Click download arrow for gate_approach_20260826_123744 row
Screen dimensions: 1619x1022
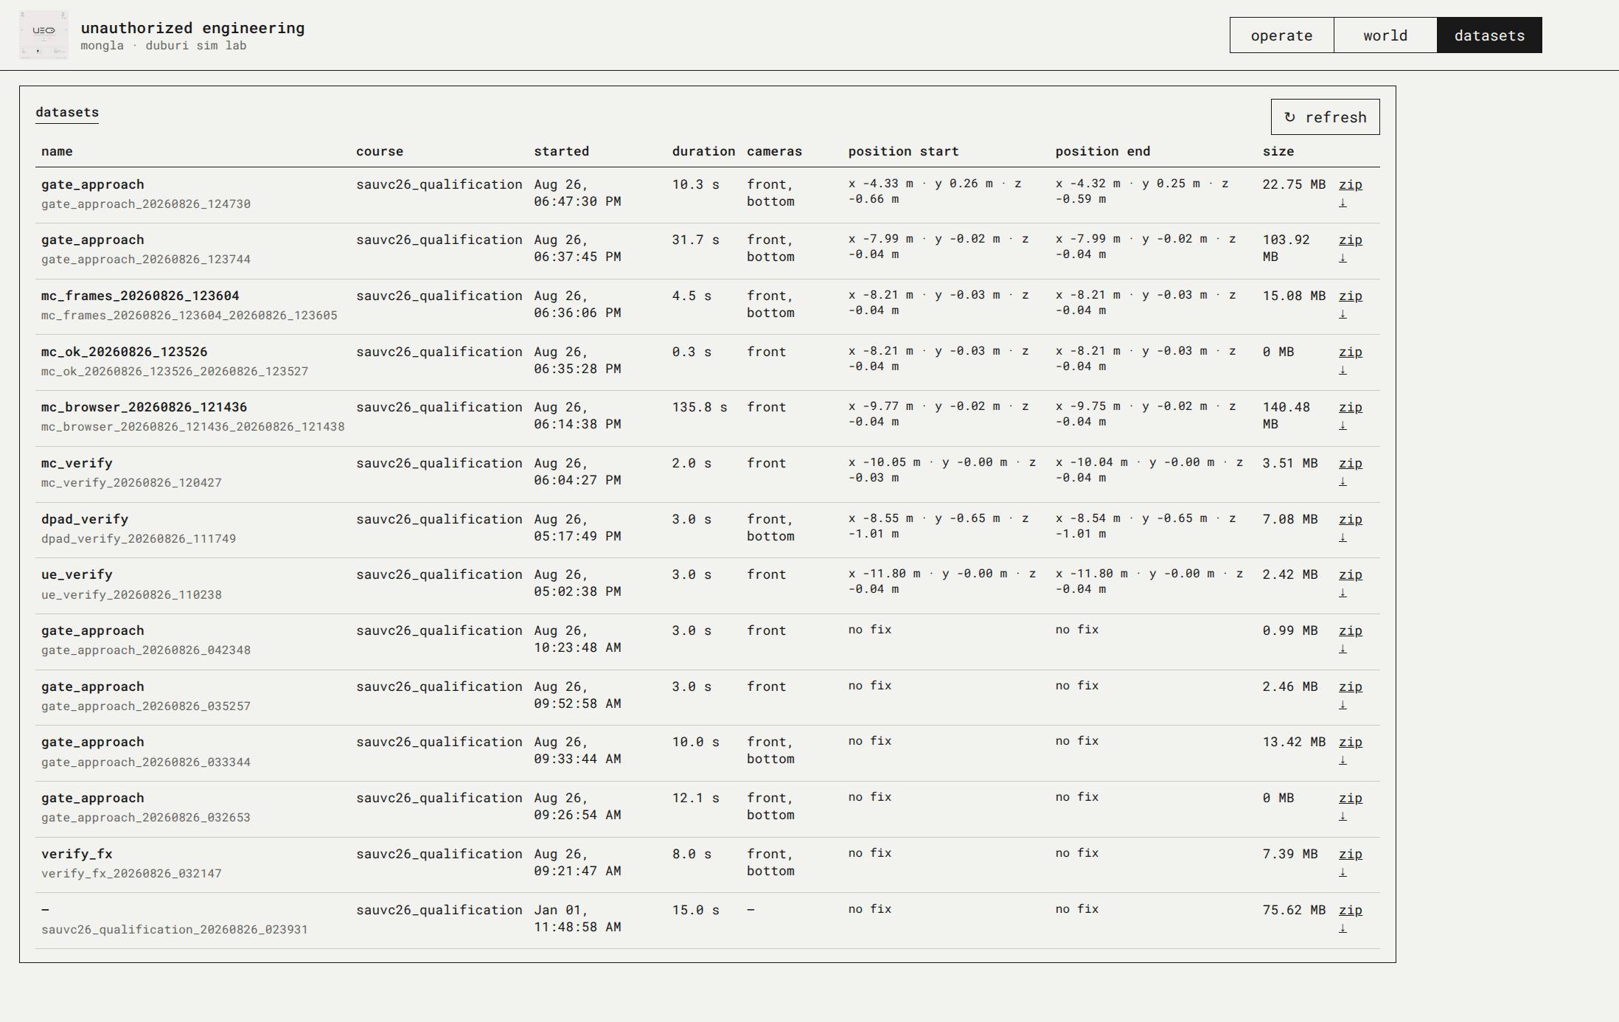coord(1343,257)
